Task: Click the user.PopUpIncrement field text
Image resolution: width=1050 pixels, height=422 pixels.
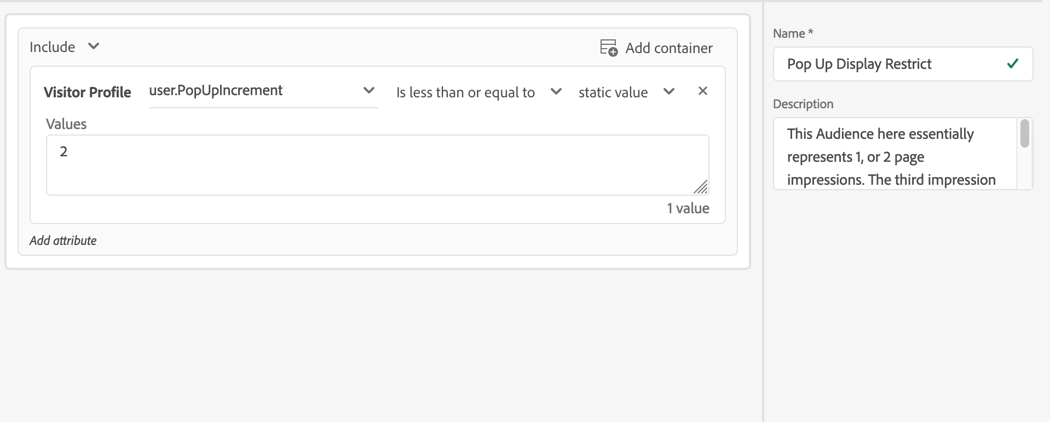Action: [216, 91]
